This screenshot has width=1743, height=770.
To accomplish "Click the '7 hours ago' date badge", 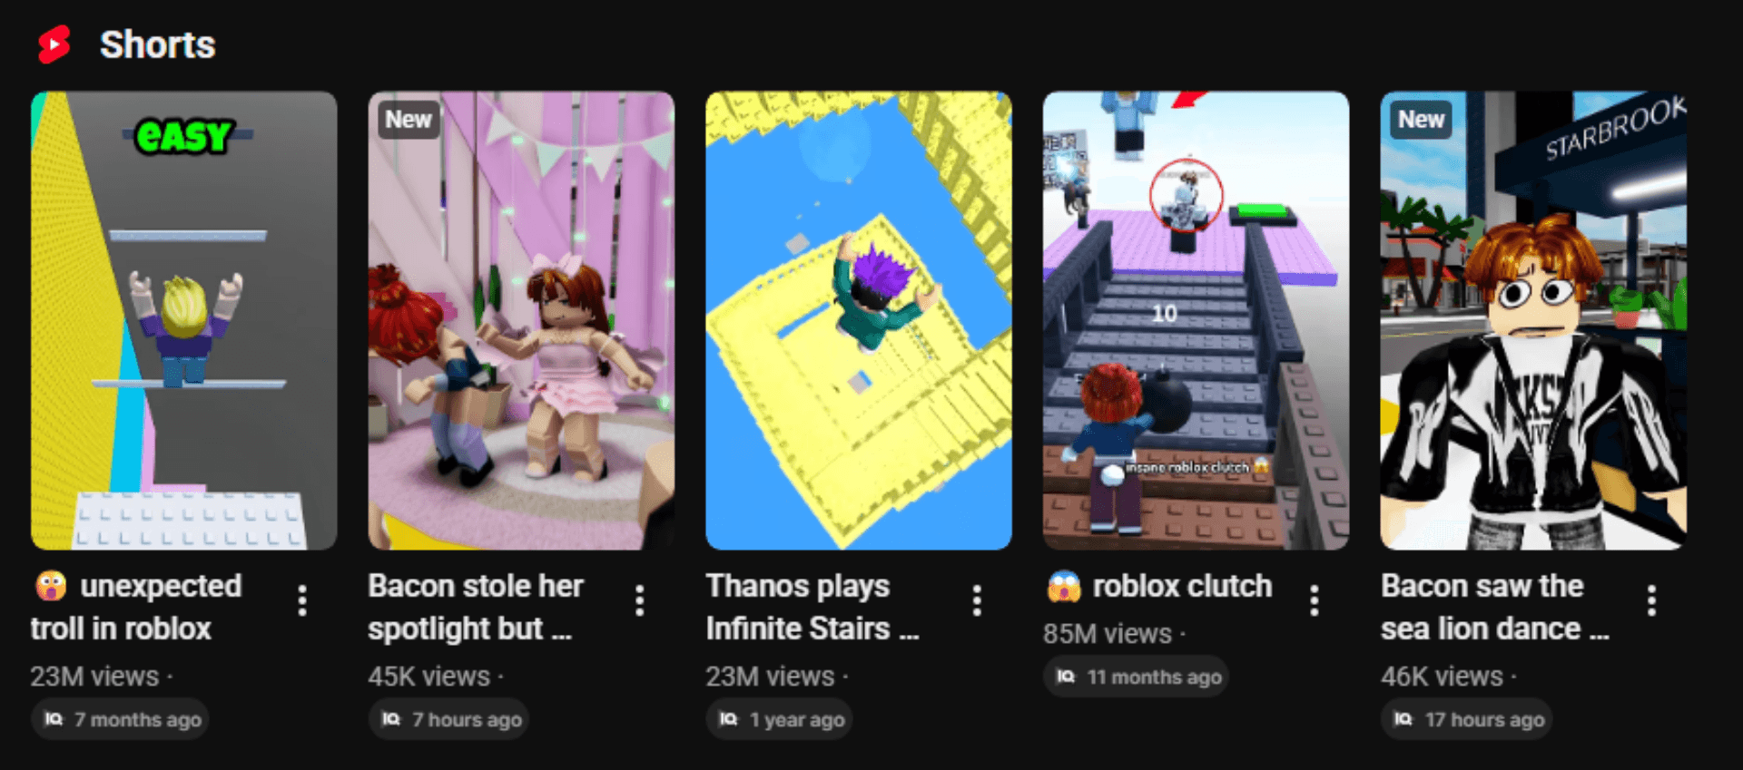I will [x=448, y=719].
